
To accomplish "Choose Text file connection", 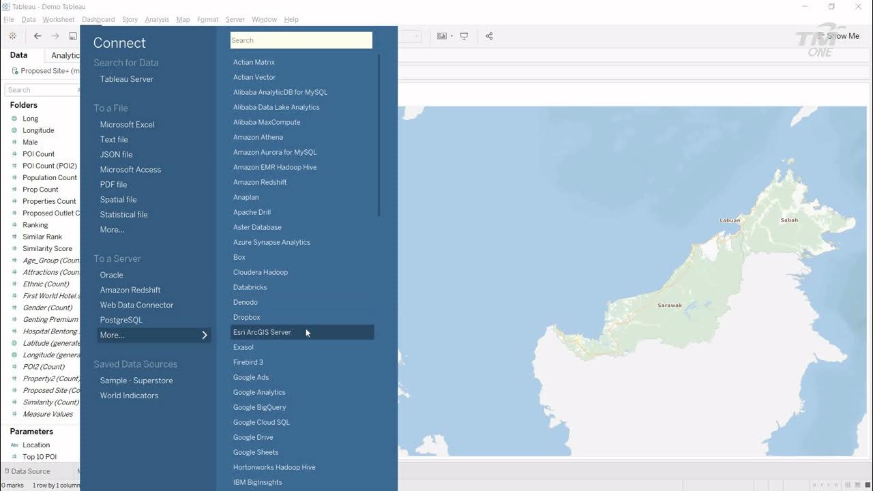I will pos(114,140).
